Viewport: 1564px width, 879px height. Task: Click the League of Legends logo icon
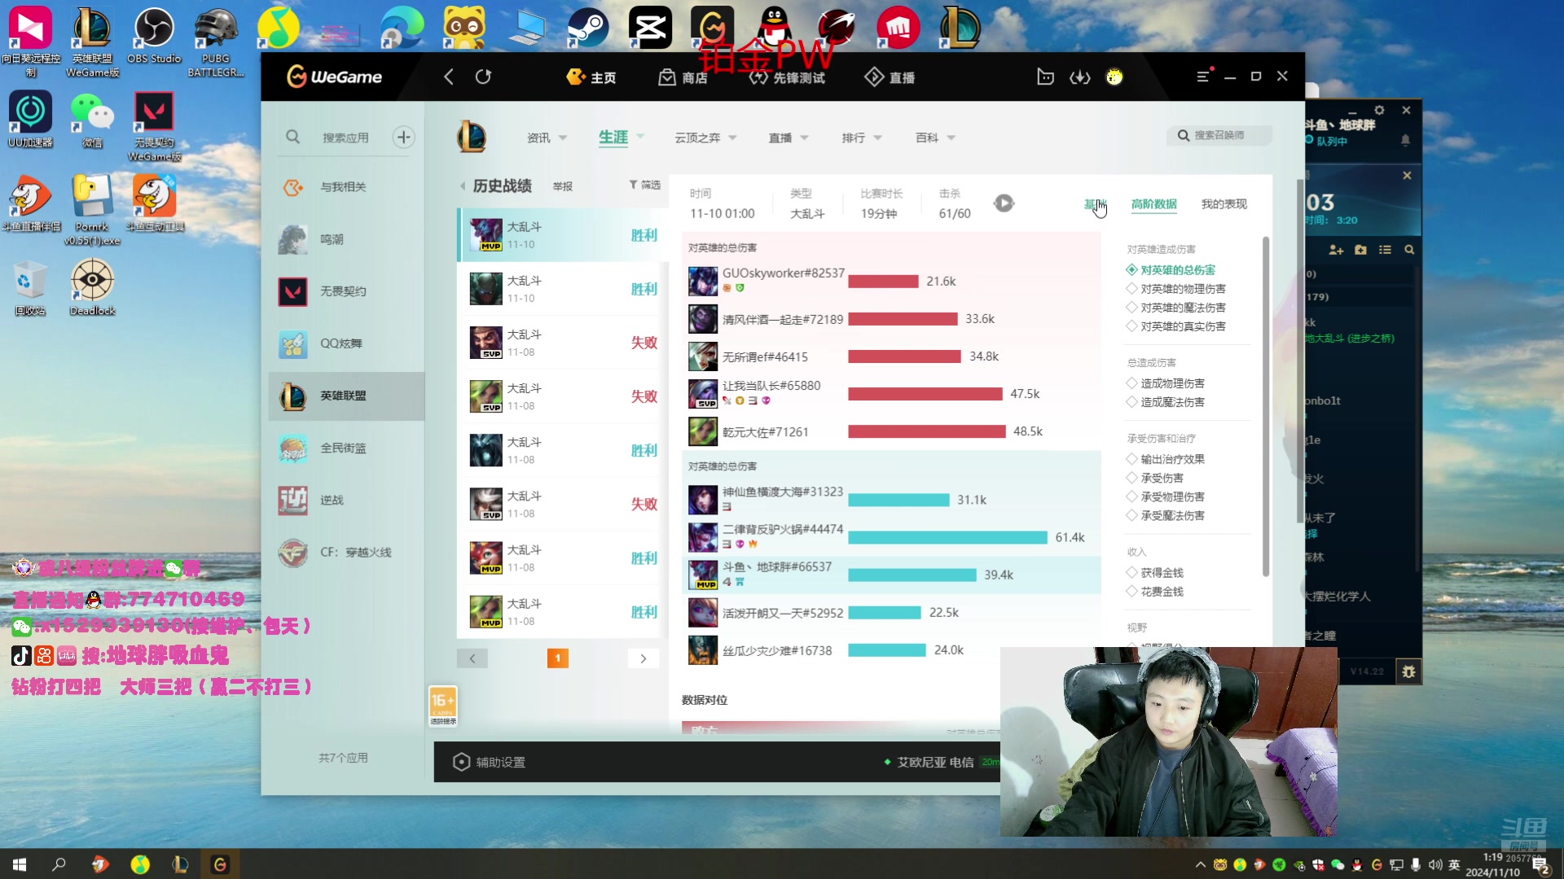tap(472, 137)
